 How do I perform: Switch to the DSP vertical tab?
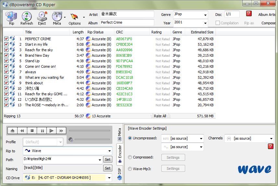(120, 174)
